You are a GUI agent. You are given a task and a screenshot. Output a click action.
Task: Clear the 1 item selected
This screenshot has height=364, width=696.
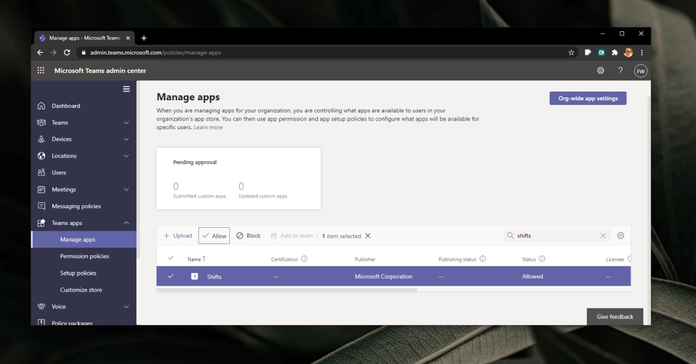click(x=368, y=236)
